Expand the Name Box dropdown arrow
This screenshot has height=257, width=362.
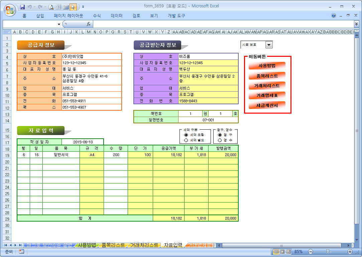click(59, 24)
